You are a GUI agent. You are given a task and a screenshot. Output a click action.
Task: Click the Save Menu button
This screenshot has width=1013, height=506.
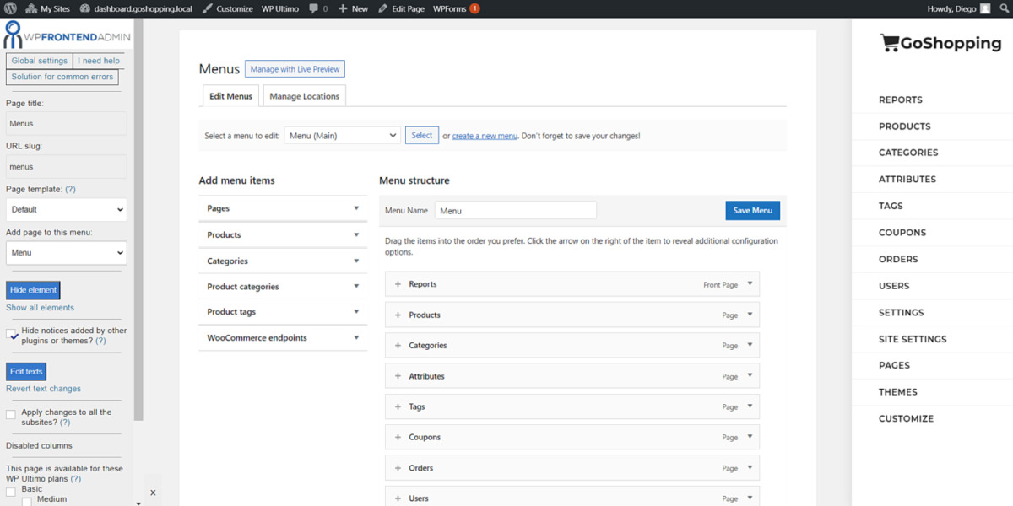[x=752, y=210]
